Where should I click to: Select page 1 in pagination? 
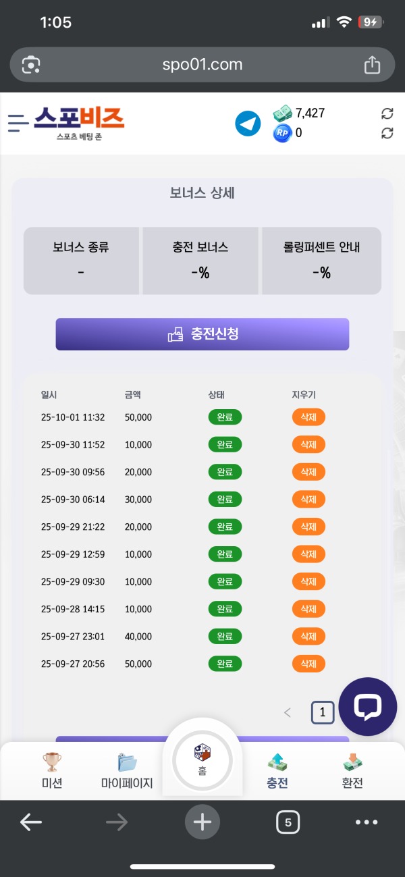point(323,712)
